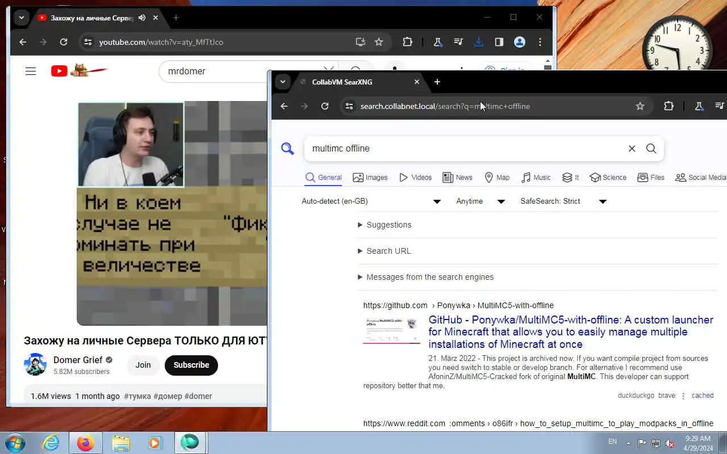Go back in the SearXNG window
The height and width of the screenshot is (454, 727).
tap(284, 106)
